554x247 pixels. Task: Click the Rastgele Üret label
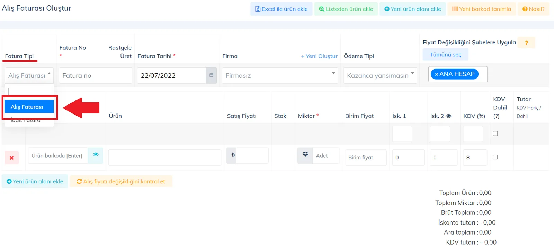tap(120, 52)
